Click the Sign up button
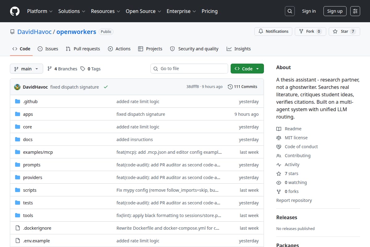The image size is (370, 247). coord(335,11)
